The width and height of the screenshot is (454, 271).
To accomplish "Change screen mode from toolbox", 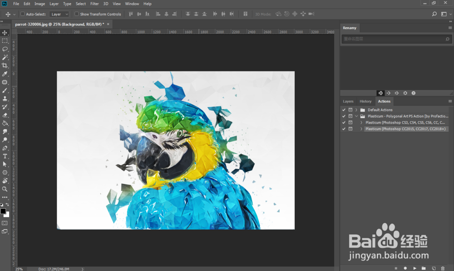I will pyautogui.click(x=5, y=231).
